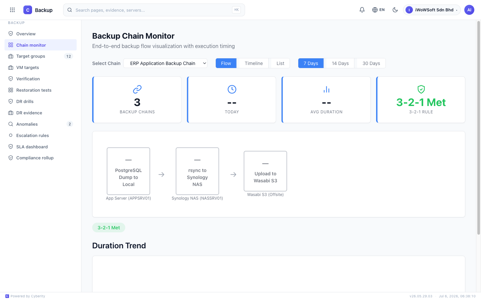481x300 pixels.
Task: Open the apps grid launcher icon
Action: [12, 10]
